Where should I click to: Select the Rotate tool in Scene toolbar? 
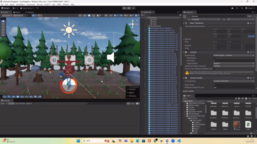coord(3,27)
